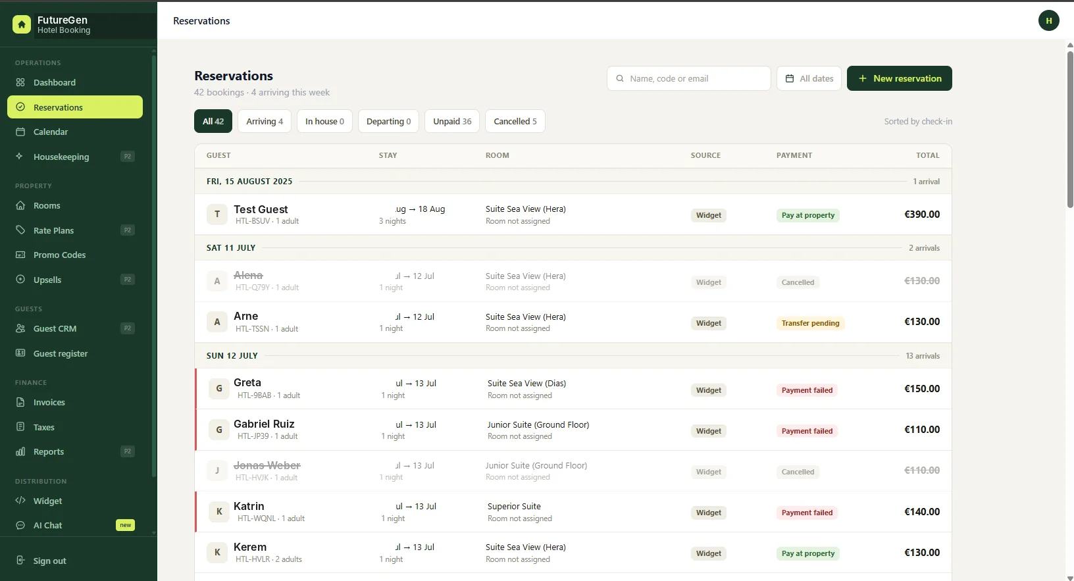Image resolution: width=1074 pixels, height=581 pixels.
Task: Open the Taxes receipt icon
Action: tap(20, 427)
